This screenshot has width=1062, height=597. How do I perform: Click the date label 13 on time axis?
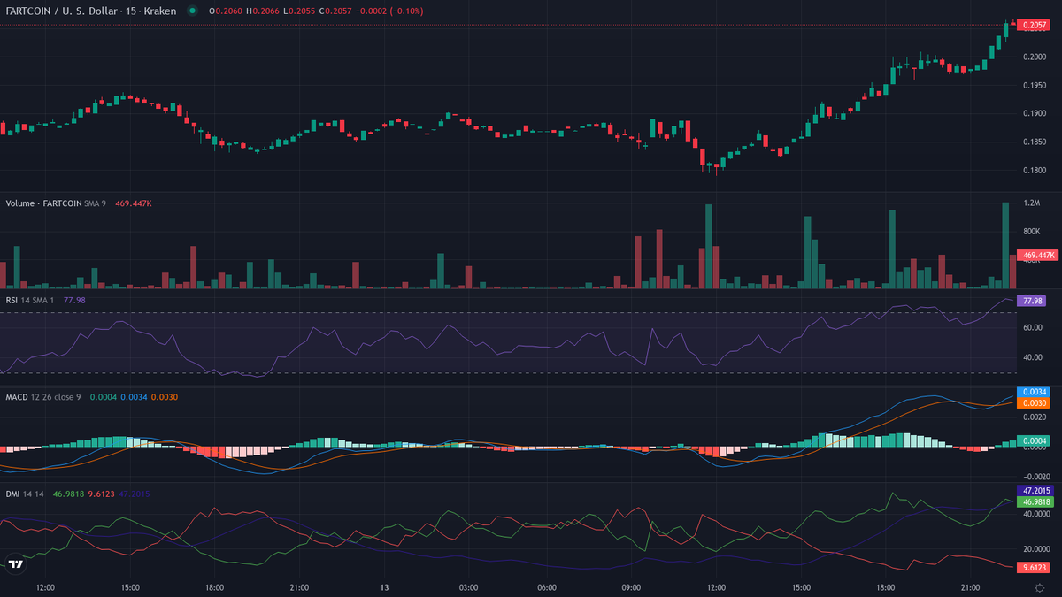tap(384, 587)
